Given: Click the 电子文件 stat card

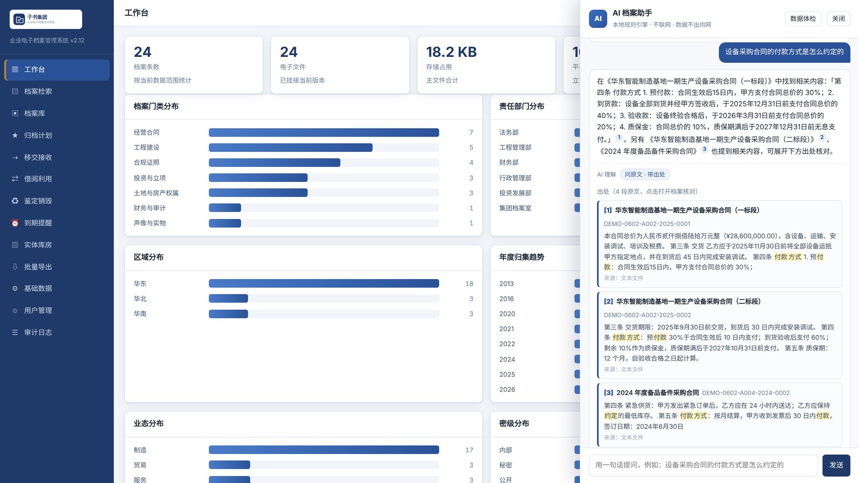Looking at the screenshot, I should [x=340, y=65].
